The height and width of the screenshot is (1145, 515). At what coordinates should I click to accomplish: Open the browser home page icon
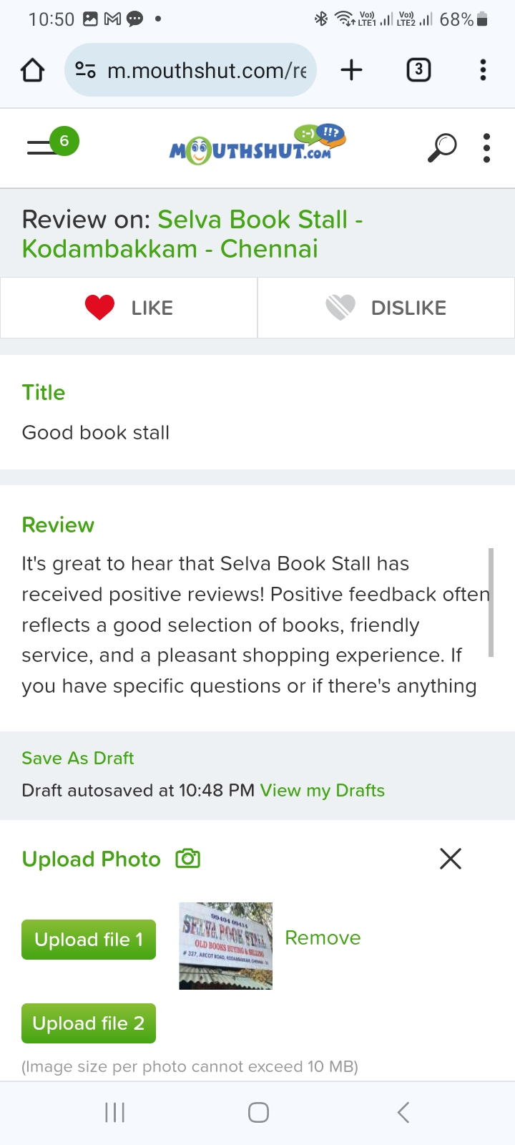point(32,70)
